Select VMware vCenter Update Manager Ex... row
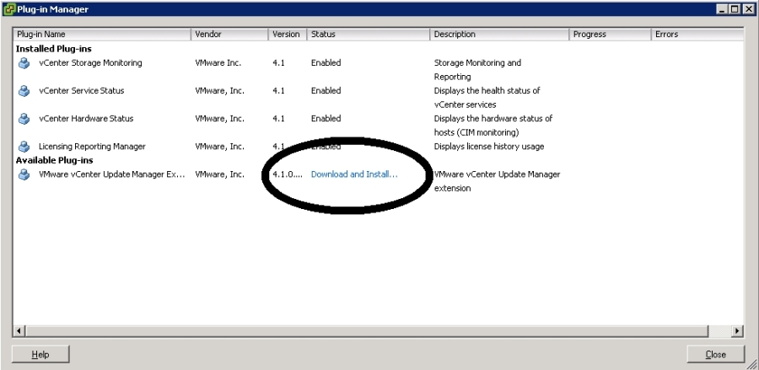759x370 pixels. click(x=379, y=181)
